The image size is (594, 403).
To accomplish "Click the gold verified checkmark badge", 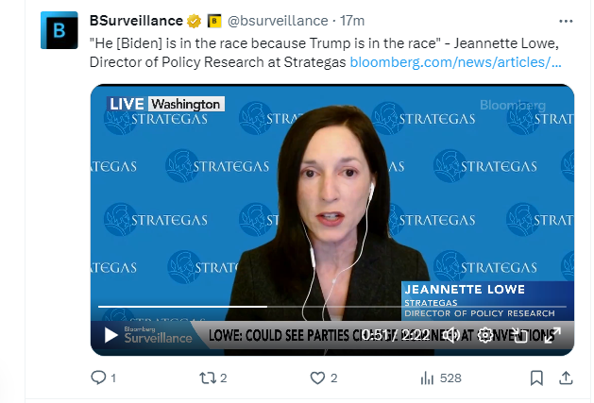I will pyautogui.click(x=194, y=21).
